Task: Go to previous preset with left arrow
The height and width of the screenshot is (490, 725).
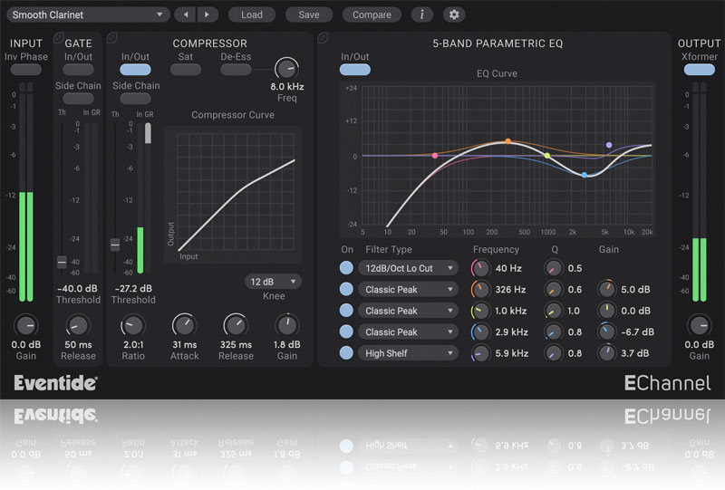Action: [x=185, y=14]
